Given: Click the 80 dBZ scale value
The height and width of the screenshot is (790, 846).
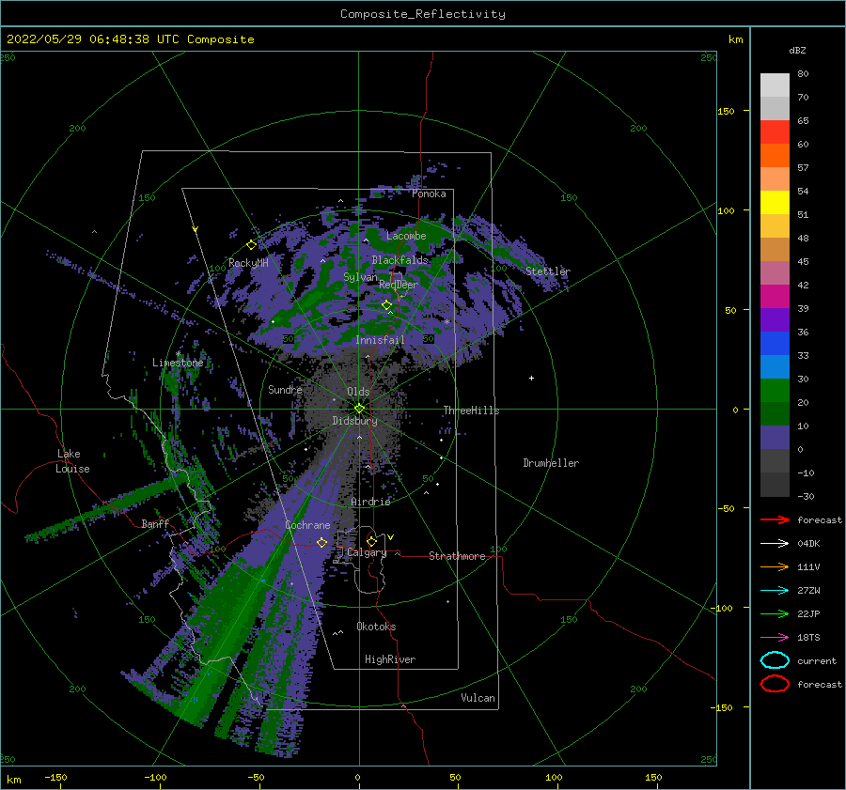Looking at the screenshot, I should click(803, 73).
